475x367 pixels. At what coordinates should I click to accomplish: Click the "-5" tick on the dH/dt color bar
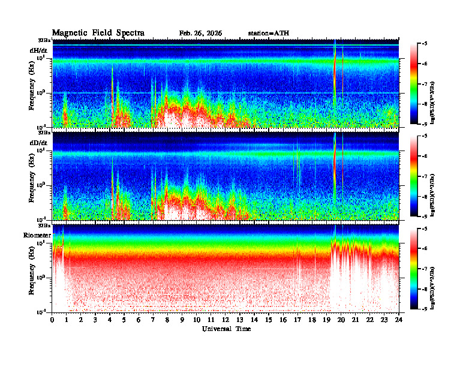pyautogui.click(x=425, y=44)
